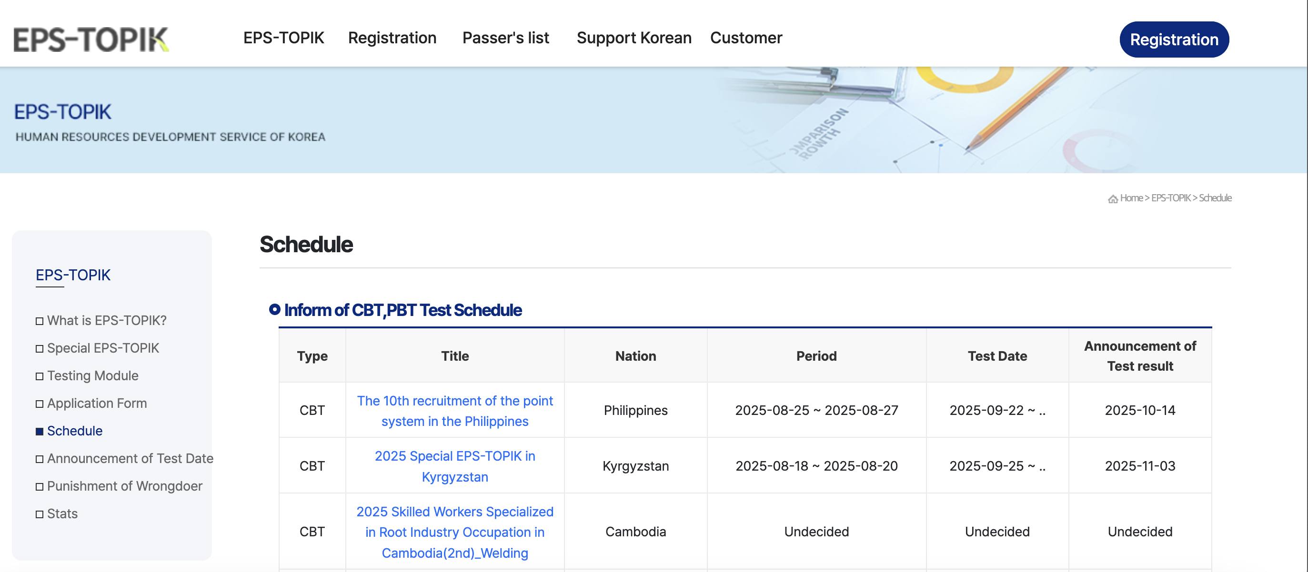Click the EPS-TOPIK sidebar heading

pyautogui.click(x=72, y=276)
